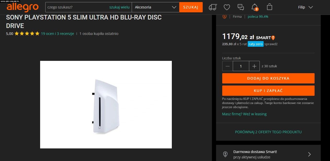This screenshot has width=330, height=161.
Task: Open the shopping bag cart icon
Action: [x=269, y=7]
